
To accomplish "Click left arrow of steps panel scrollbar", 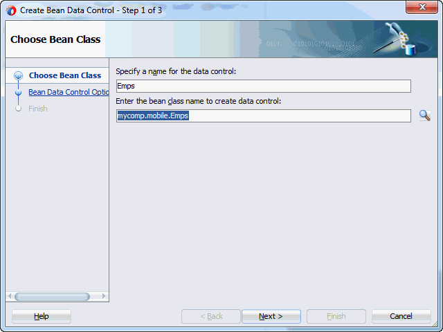I will (x=10, y=296).
